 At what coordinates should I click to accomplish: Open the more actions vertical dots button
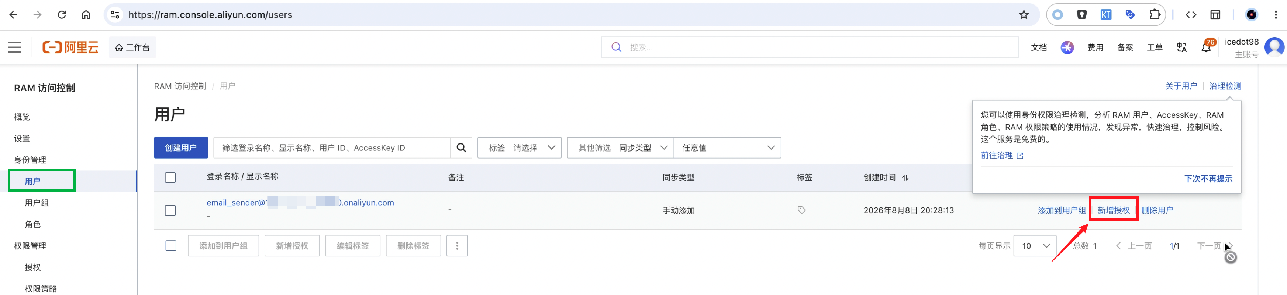click(x=457, y=246)
